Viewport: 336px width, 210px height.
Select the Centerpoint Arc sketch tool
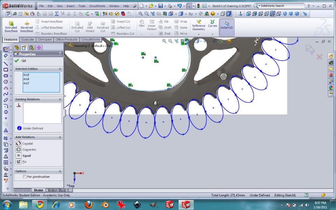6,88
